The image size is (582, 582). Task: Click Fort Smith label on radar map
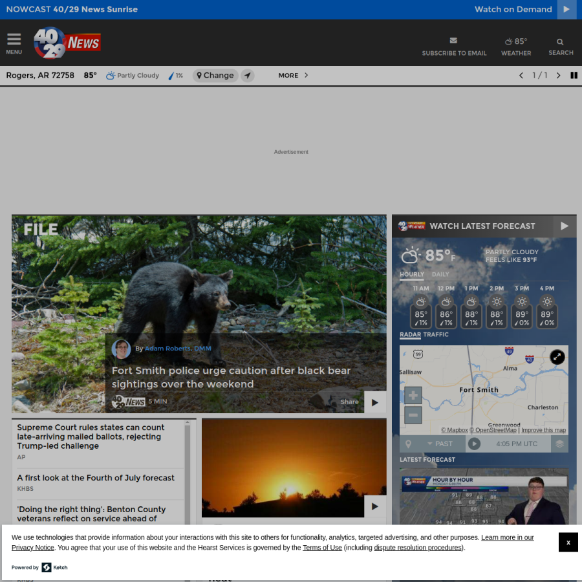pyautogui.click(x=479, y=390)
